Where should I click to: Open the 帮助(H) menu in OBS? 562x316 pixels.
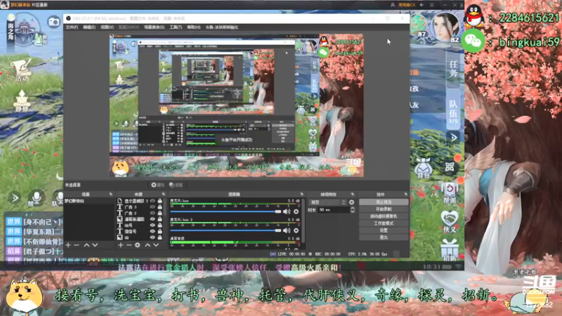[x=194, y=27]
